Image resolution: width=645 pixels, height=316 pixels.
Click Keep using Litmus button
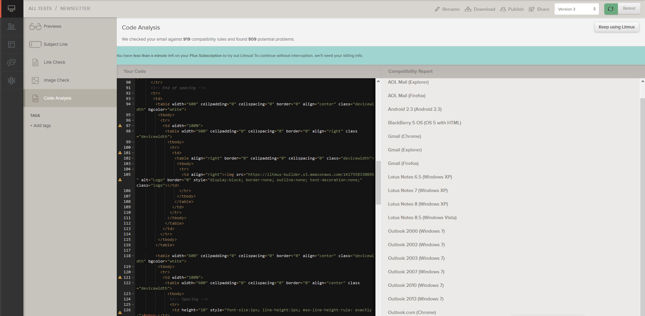click(x=616, y=27)
